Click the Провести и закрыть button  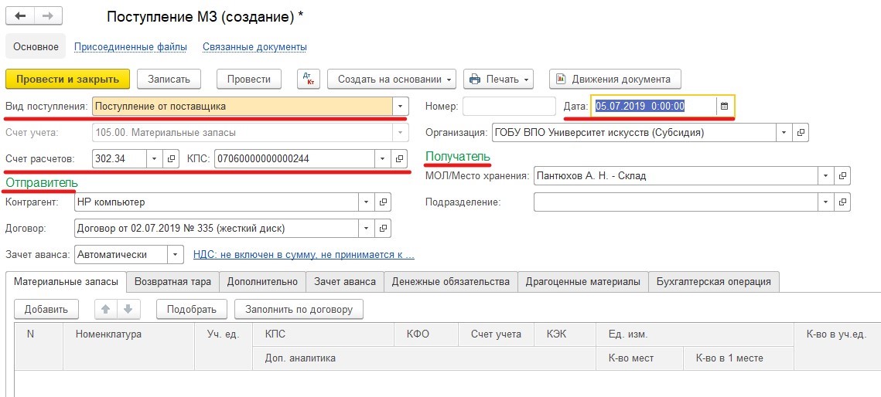pos(67,79)
